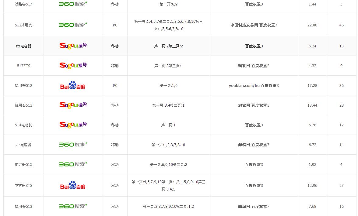The image size is (358, 216).
Task: Select the 22.08 value in the 512站用变 row
Action: click(312, 25)
